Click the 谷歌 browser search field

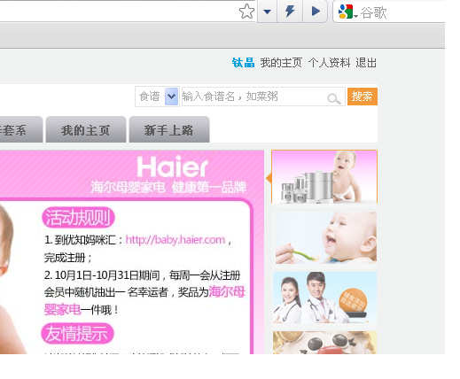[402, 12]
